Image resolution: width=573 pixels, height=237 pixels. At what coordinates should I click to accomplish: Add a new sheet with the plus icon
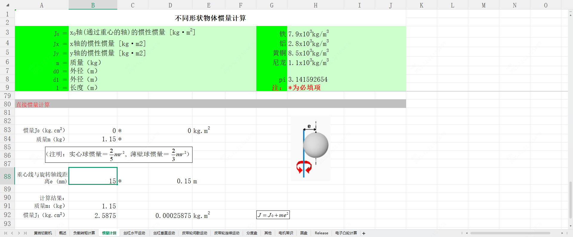click(x=364, y=233)
